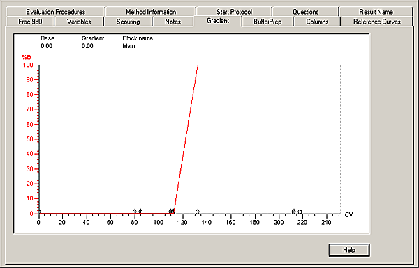Click the Gradient tab

pos(218,21)
